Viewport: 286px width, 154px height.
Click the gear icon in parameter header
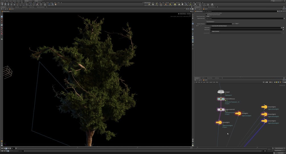point(278,11)
